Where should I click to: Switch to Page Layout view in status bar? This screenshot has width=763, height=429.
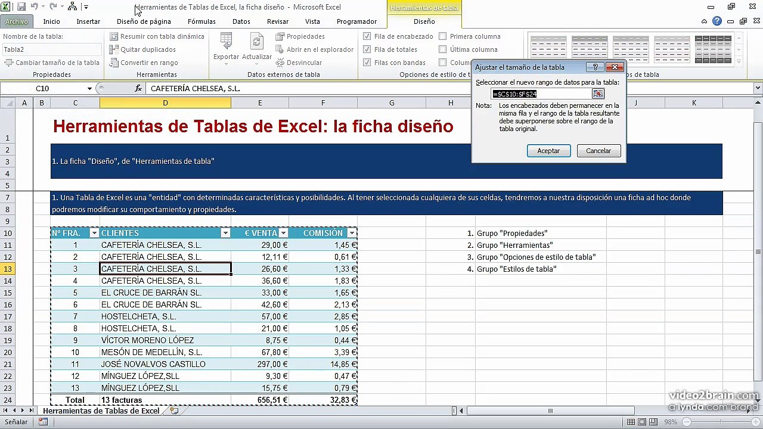pos(643,422)
